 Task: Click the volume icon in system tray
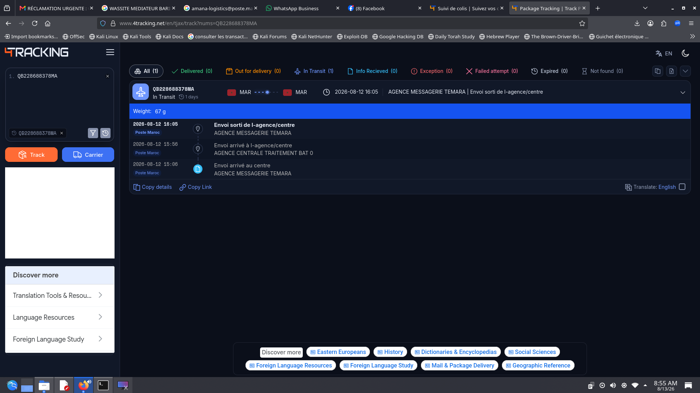click(x=613, y=385)
